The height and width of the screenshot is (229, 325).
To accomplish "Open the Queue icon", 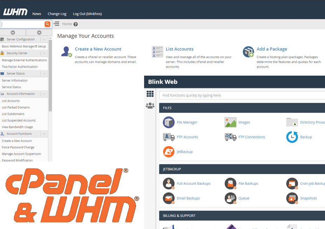I will point(230,198).
